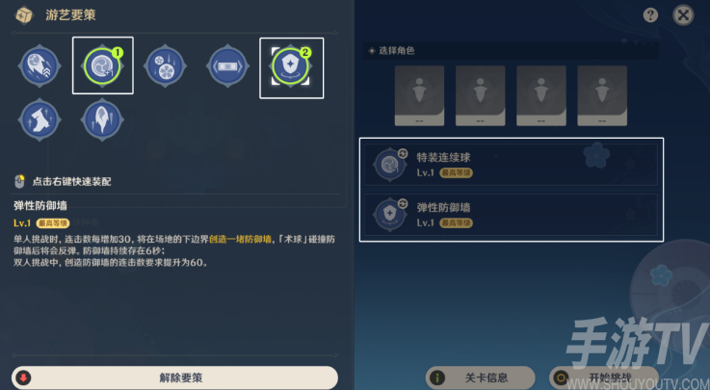Choose the fourth empty character slot
710x390 pixels.
(602, 95)
